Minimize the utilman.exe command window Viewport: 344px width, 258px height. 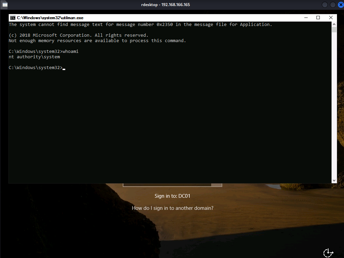pyautogui.click(x=306, y=18)
